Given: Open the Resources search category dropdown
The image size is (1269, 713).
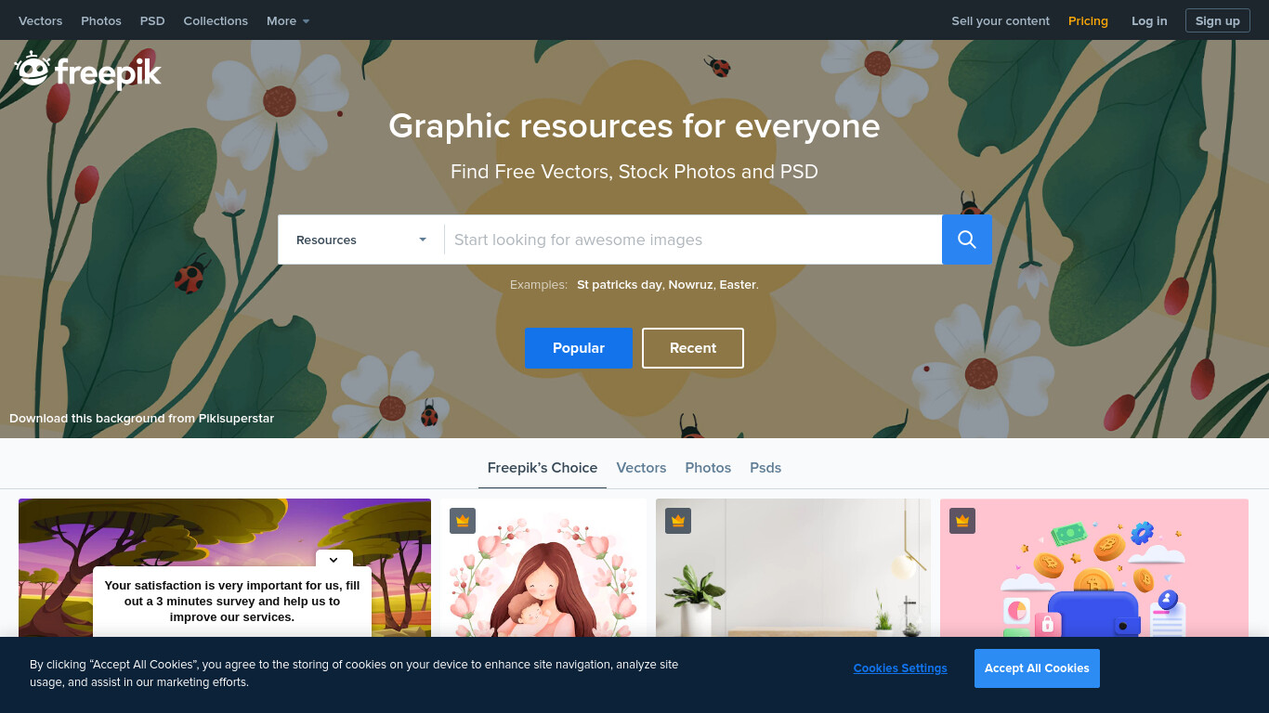Looking at the screenshot, I should [x=361, y=240].
